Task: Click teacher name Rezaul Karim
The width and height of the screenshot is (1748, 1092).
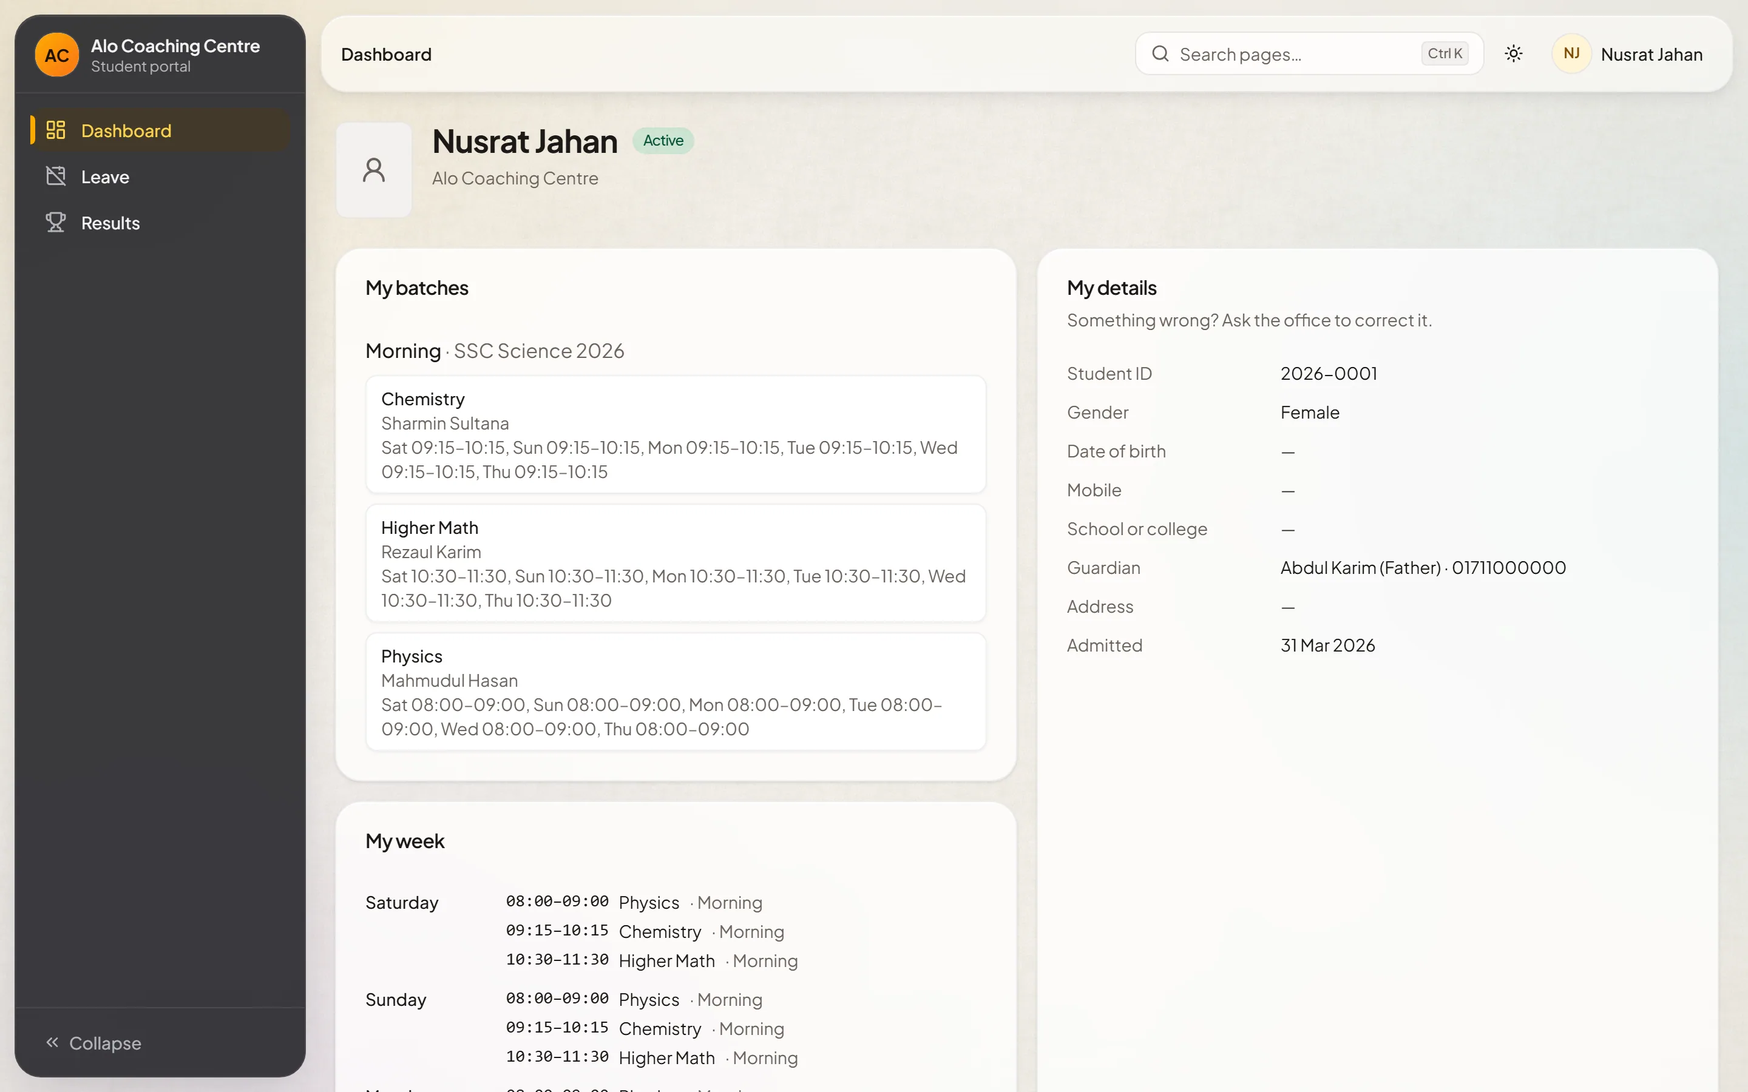Action: click(x=430, y=552)
